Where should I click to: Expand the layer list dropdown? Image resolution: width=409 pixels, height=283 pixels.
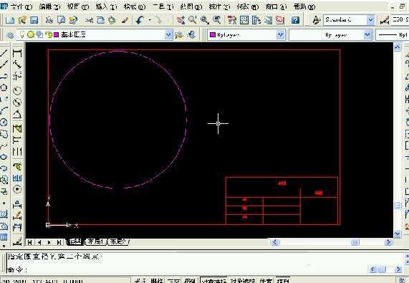[169, 34]
